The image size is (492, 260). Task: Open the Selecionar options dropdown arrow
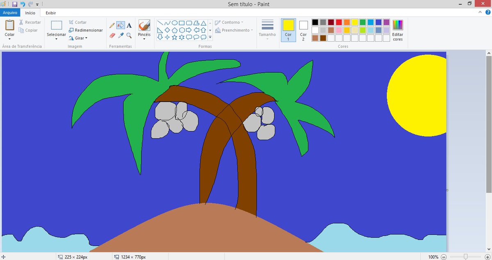tap(56, 40)
